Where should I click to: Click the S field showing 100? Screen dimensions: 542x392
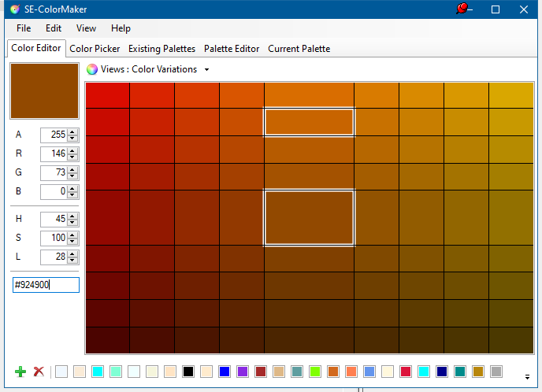(54, 239)
